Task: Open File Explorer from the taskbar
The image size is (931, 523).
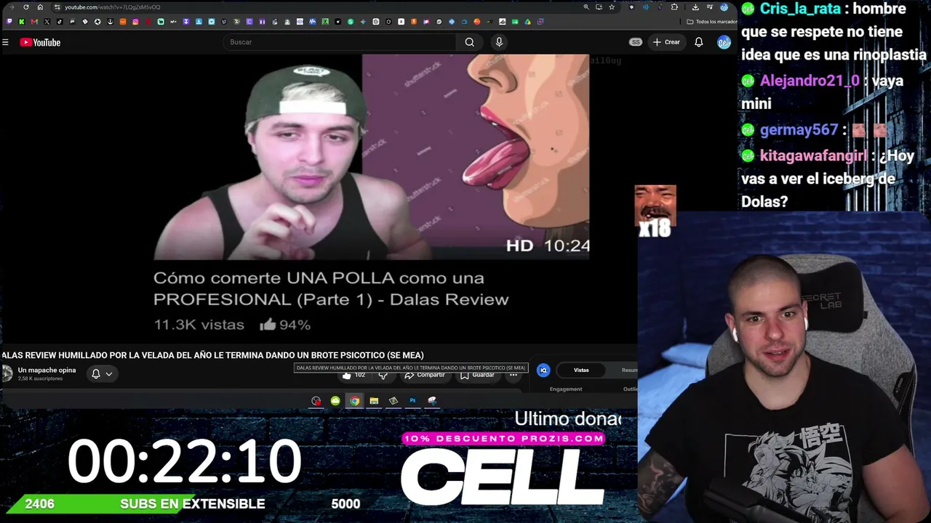Action: 374,400
